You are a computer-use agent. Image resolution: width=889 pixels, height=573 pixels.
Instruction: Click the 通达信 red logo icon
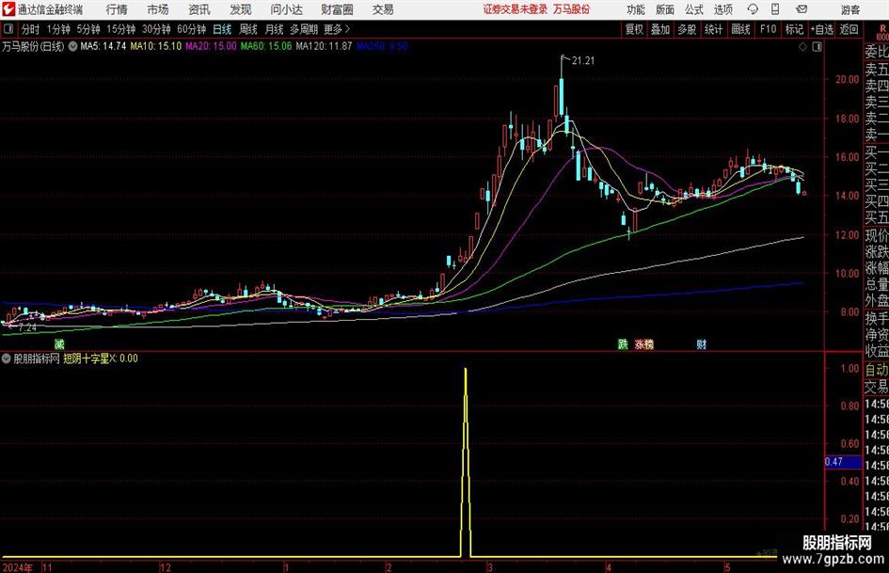pos(8,9)
